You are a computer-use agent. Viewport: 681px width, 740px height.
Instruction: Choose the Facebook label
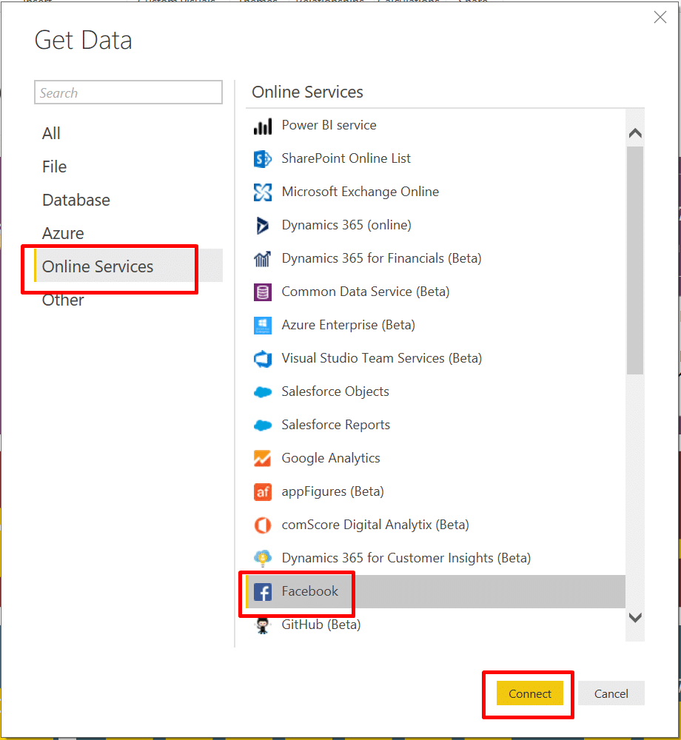tap(309, 591)
